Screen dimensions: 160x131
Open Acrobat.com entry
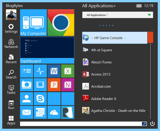pos(115,86)
